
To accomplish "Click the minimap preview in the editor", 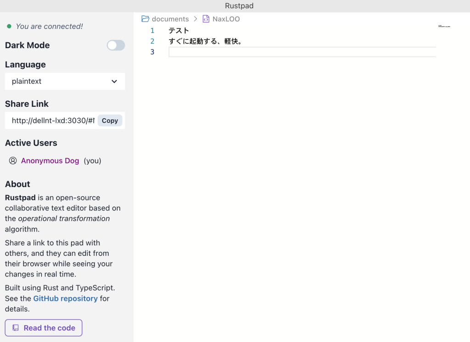I will [444, 27].
